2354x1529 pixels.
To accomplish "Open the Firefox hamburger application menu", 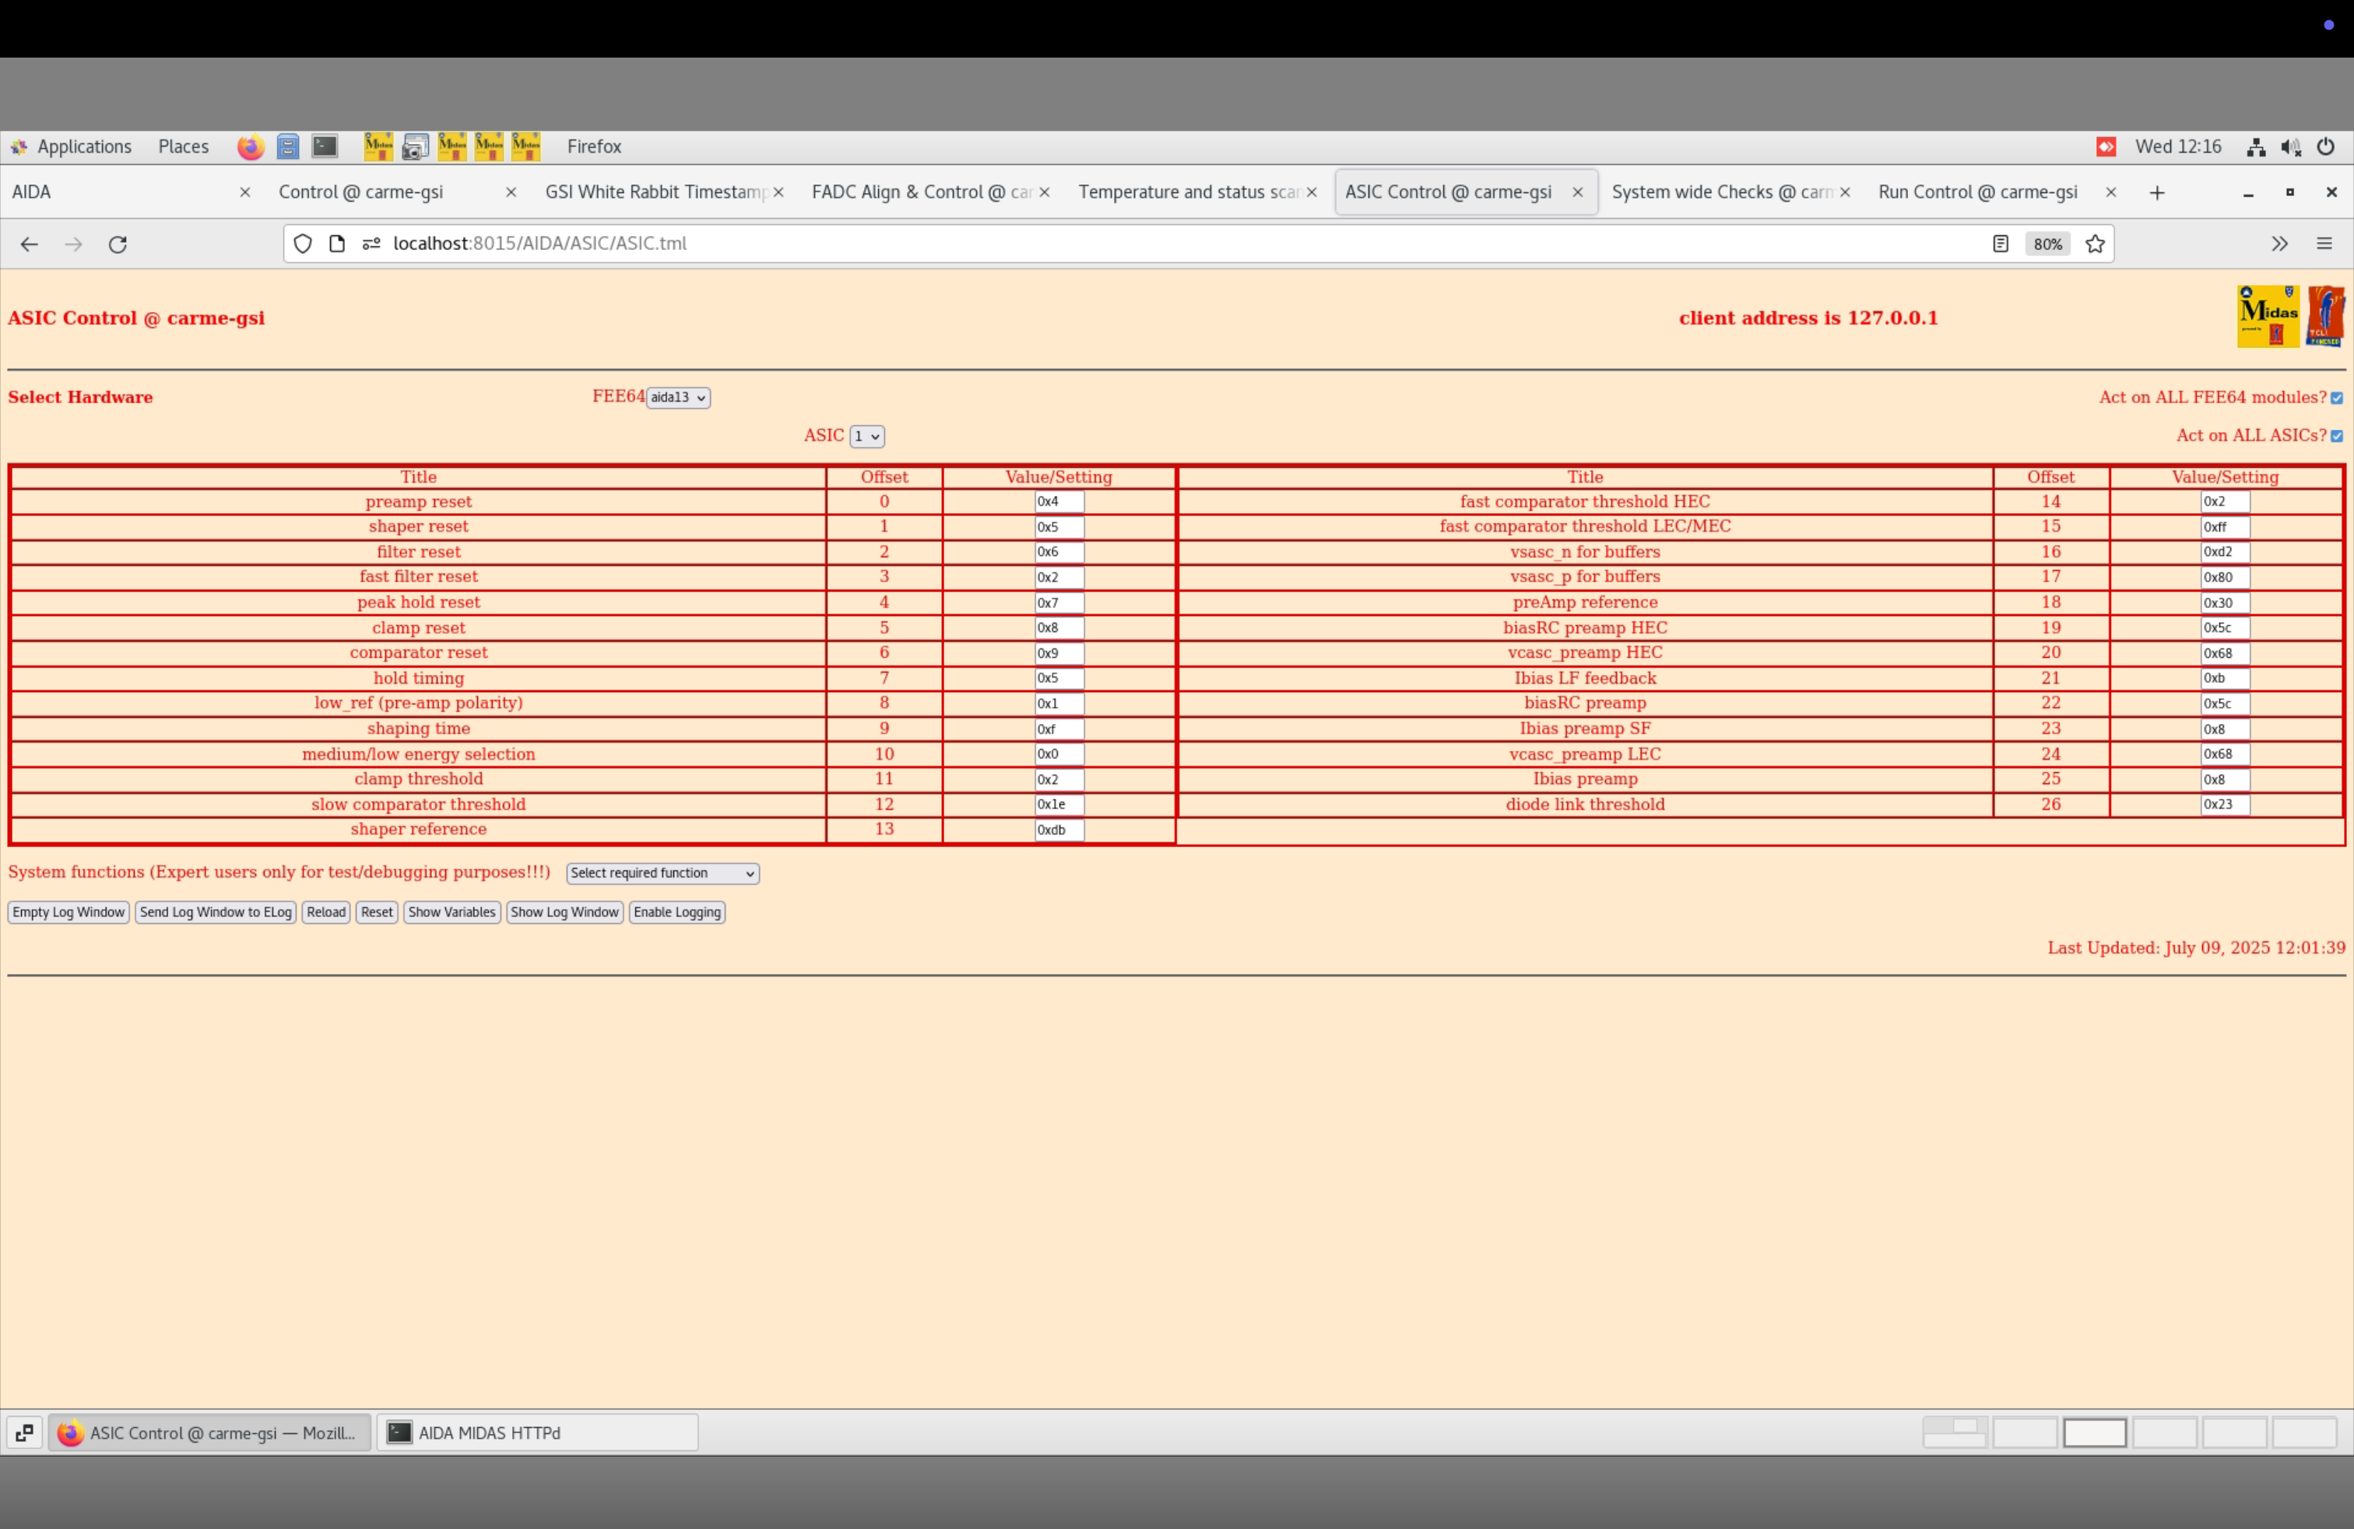I will 2324,244.
